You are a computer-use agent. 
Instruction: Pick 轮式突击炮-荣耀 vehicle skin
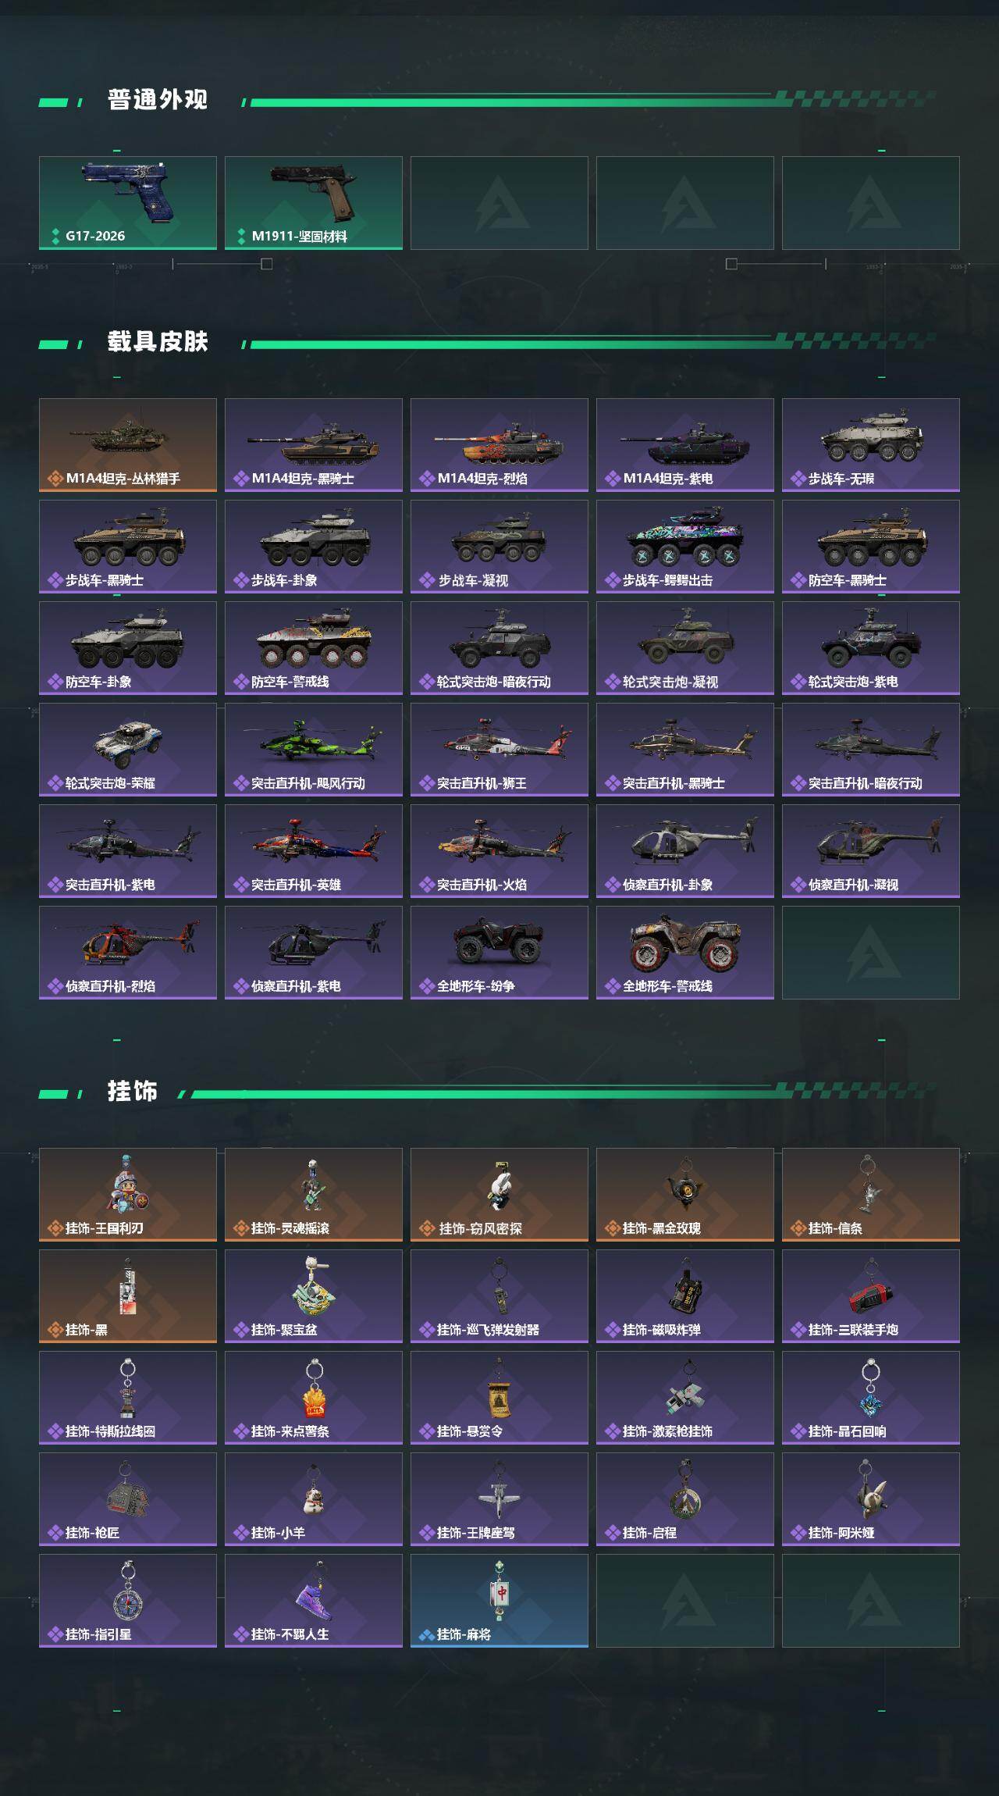128,750
